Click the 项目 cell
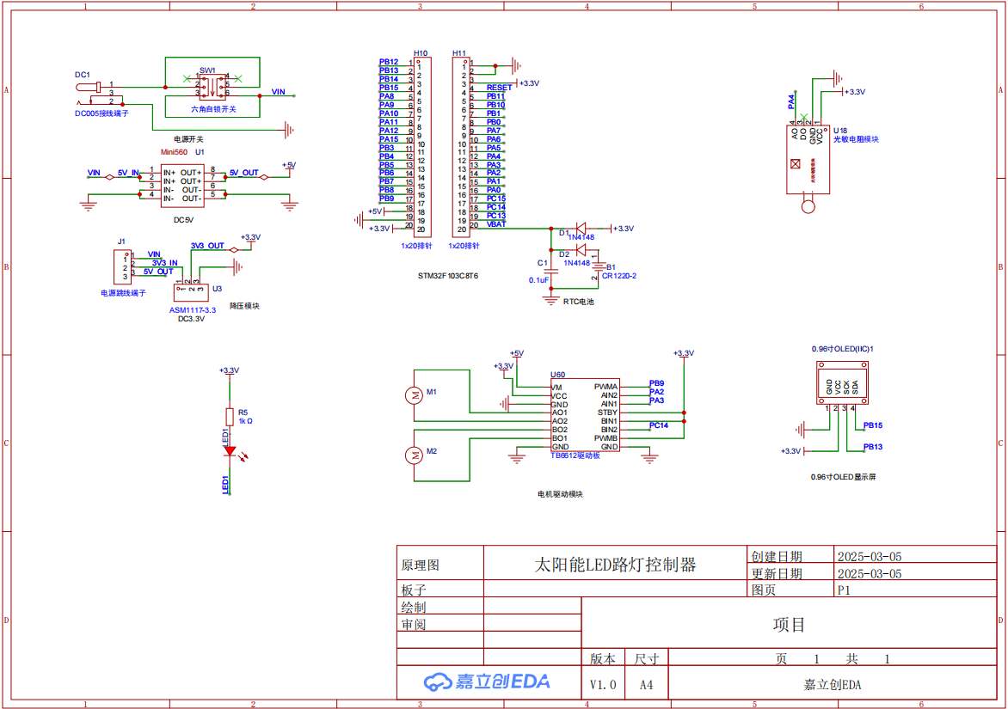The image size is (1008, 709). tap(789, 624)
